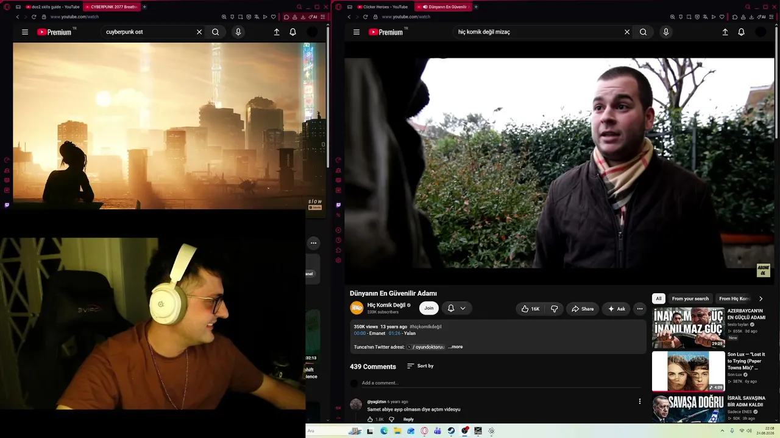The image size is (780, 438).
Task: Open Microsoft Edge from the taskbar
Action: pos(384,431)
